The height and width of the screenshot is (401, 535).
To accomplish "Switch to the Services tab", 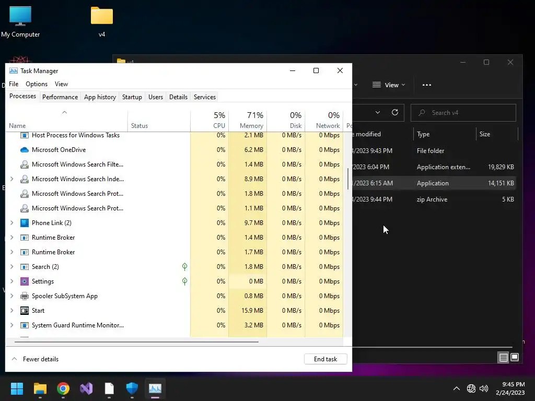I will tap(205, 97).
